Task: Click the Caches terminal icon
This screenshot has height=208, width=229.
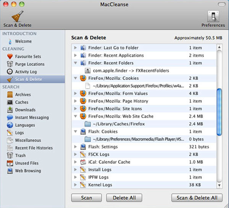Action: coord(10,102)
